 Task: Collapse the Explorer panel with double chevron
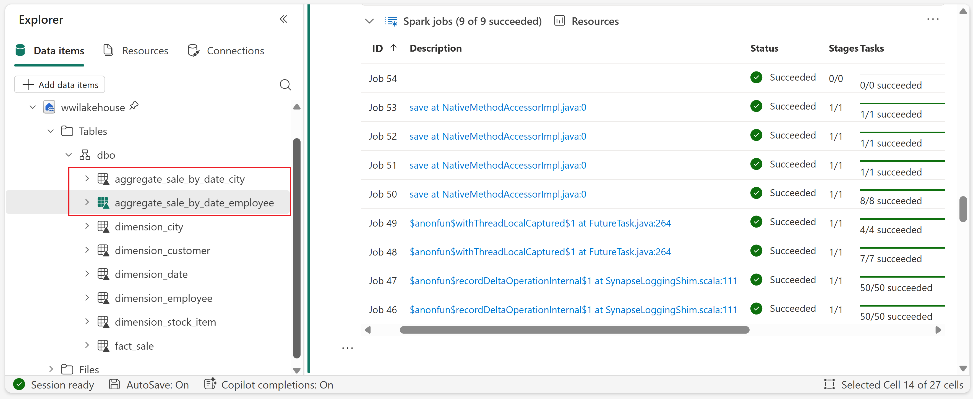283,19
